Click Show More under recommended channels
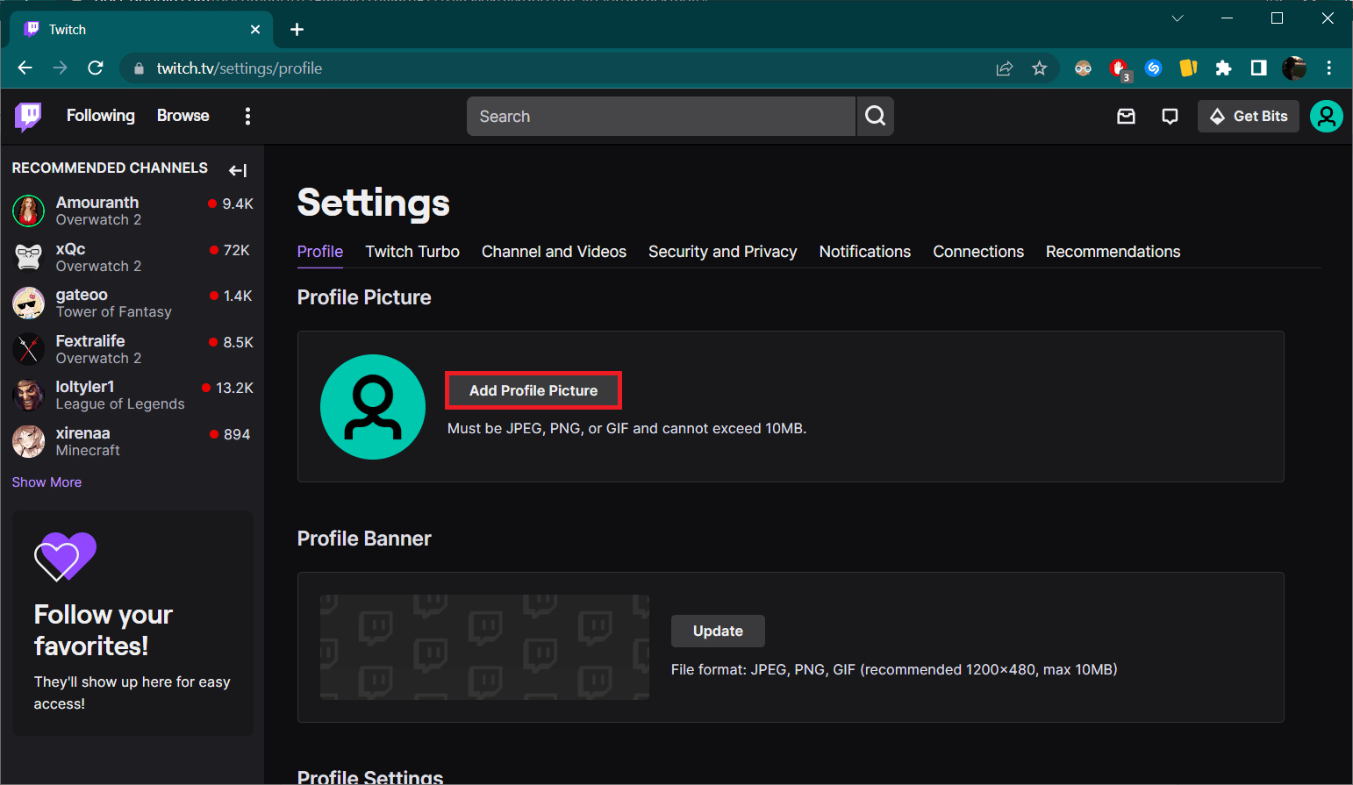Screen dimensions: 1353x785 point(47,482)
